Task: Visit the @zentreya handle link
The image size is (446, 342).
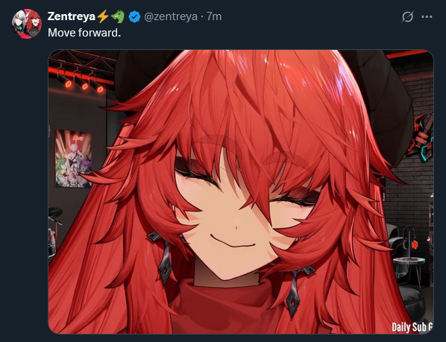Action: [171, 16]
